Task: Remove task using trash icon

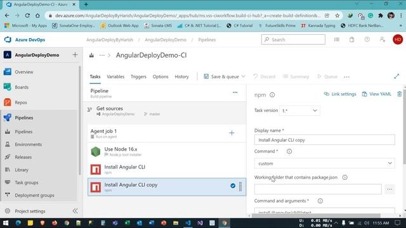Action: pyautogui.click(x=399, y=94)
